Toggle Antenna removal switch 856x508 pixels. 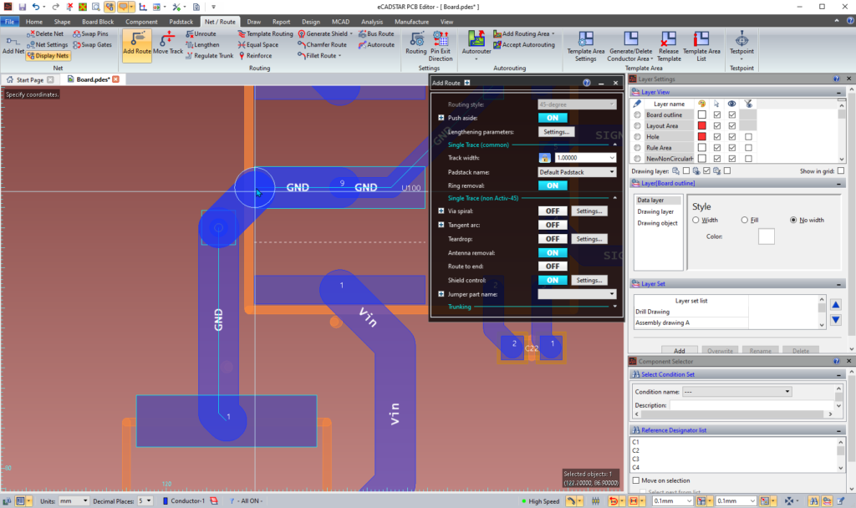(553, 252)
